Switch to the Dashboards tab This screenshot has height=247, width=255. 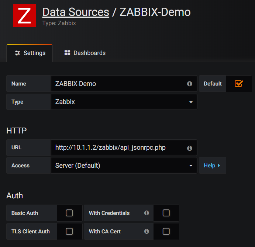point(85,53)
